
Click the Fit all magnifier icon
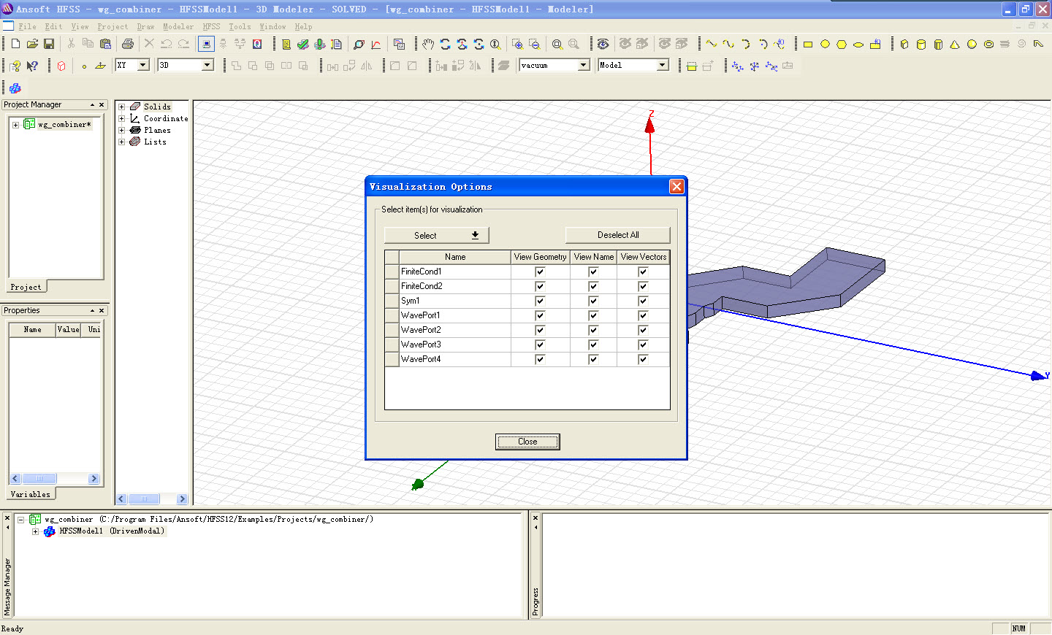557,44
